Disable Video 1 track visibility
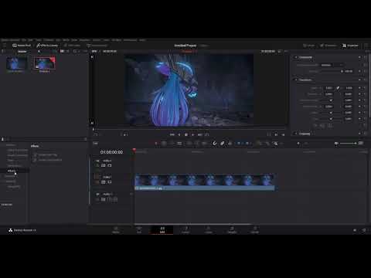 point(110,182)
